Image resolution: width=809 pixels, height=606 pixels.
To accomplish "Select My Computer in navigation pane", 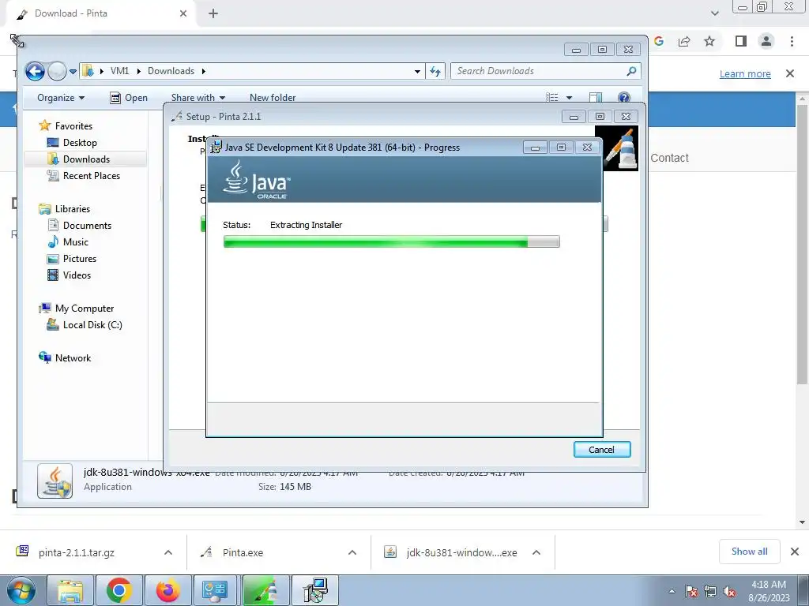I will tap(77, 309).
